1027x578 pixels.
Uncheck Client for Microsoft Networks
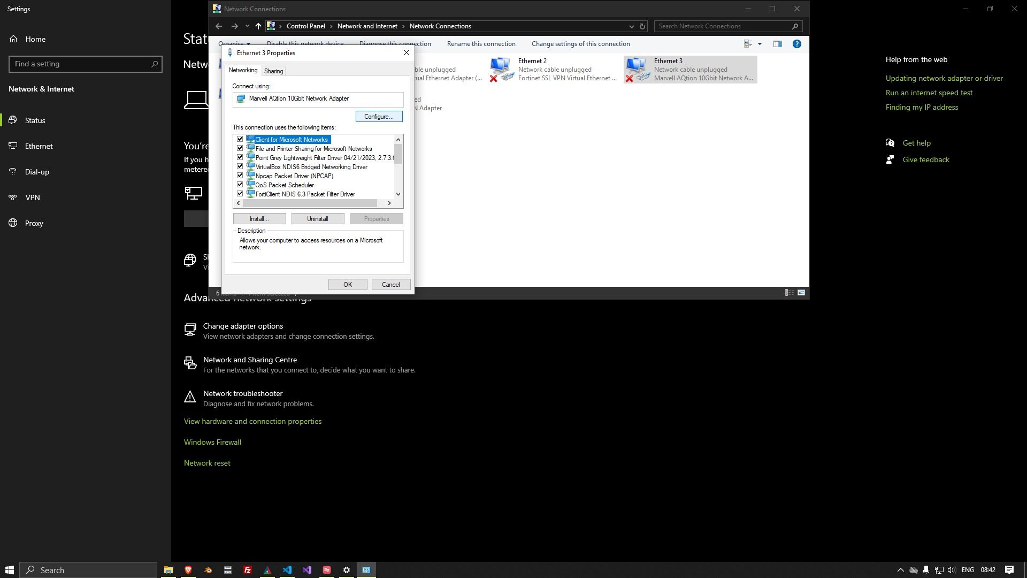click(x=240, y=139)
